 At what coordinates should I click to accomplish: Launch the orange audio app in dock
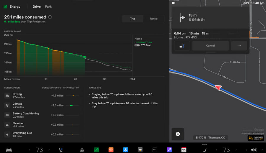click(111, 150)
